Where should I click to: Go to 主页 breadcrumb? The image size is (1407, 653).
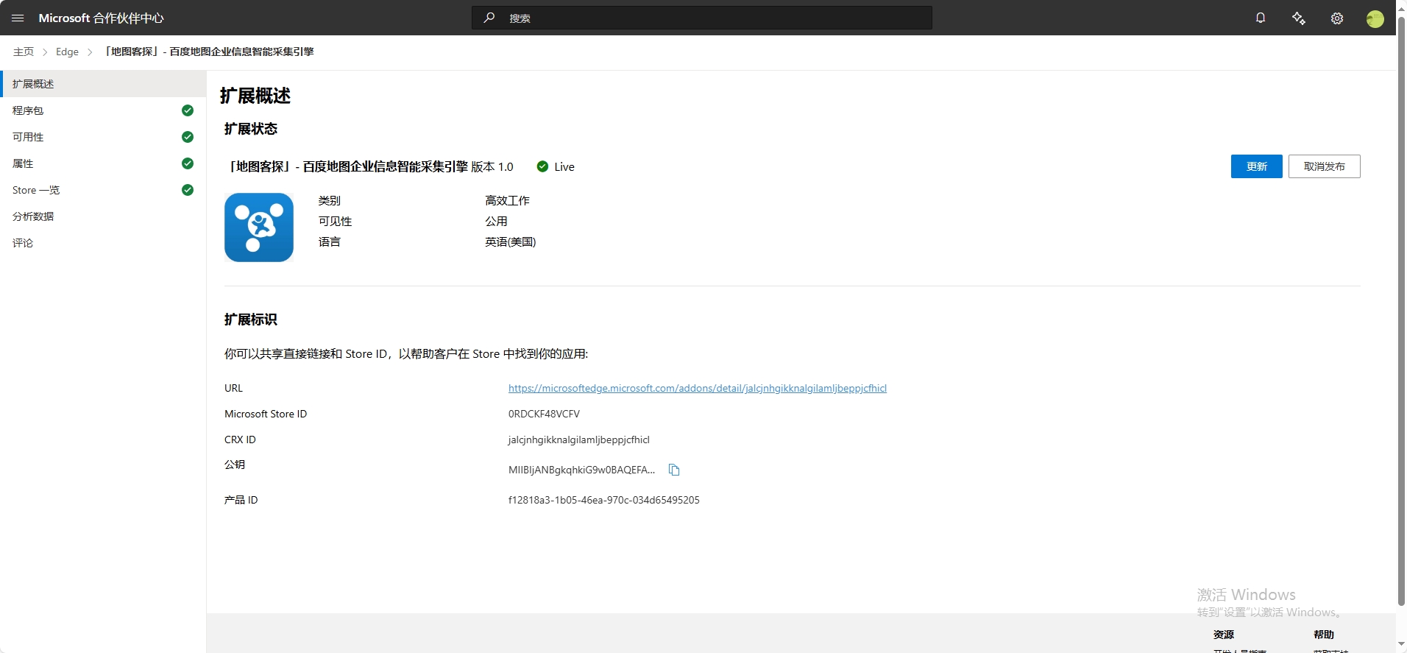point(24,52)
